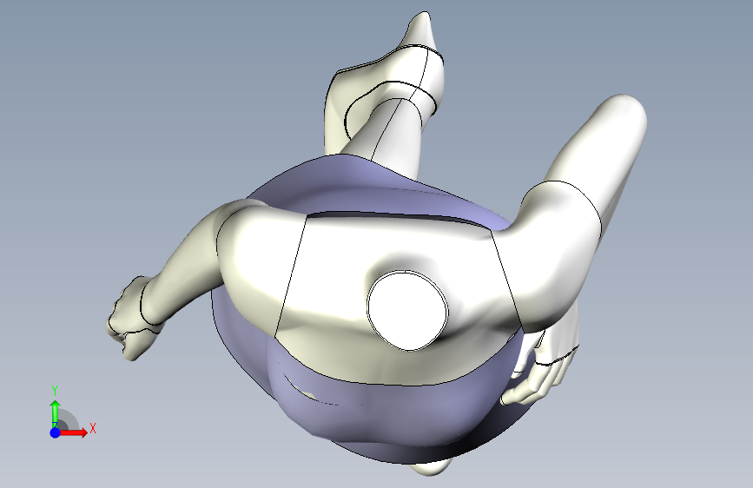This screenshot has width=753, height=488.
Task: Select the flat circular neck face on the model
Action: click(407, 311)
